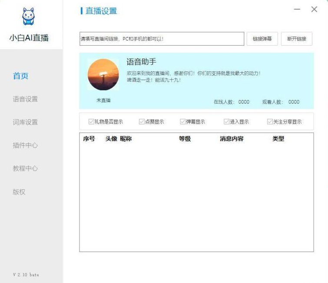Toggle the 进入显示 checkbox

click(226, 121)
